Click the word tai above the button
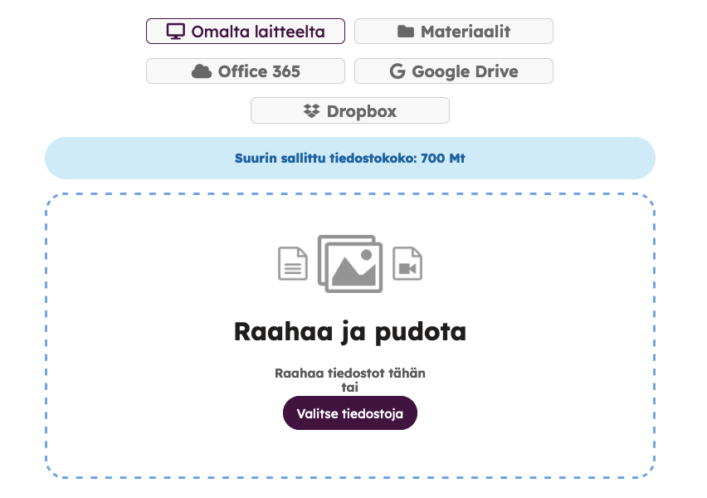This screenshot has width=707, height=498. click(350, 388)
